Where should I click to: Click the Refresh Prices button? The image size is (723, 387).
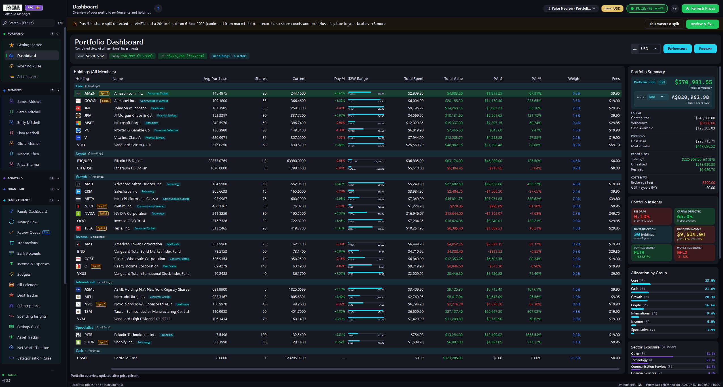(x=700, y=8)
